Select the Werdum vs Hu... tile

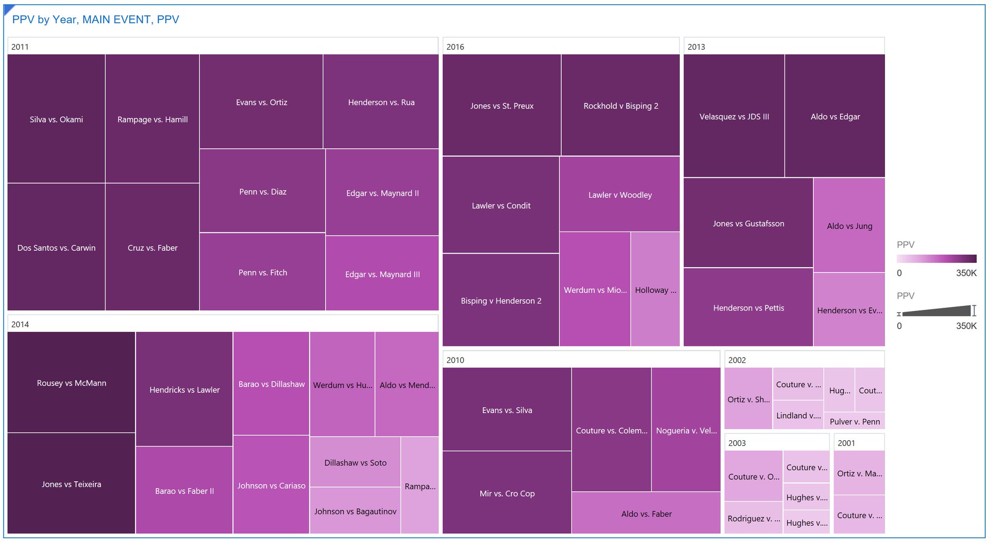click(x=342, y=384)
